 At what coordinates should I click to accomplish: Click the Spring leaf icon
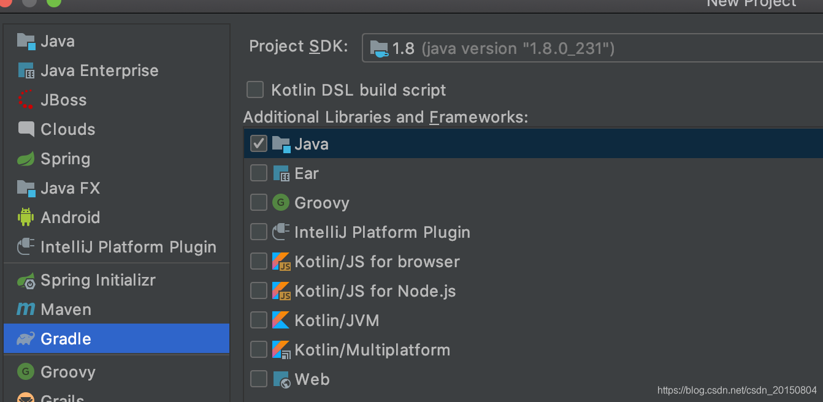click(x=26, y=159)
